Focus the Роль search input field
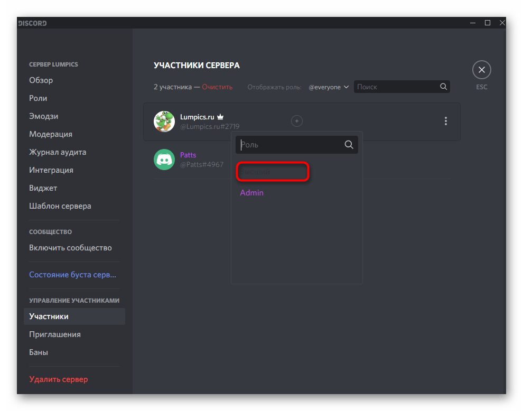This screenshot has height=411, width=523. coord(291,145)
